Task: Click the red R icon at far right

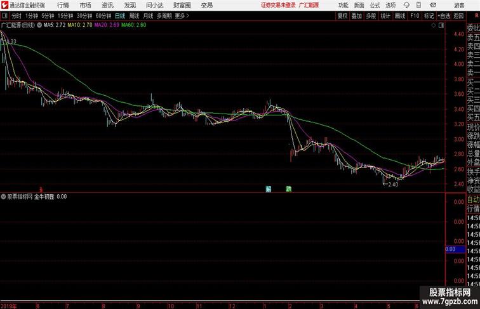Action: tap(477, 16)
